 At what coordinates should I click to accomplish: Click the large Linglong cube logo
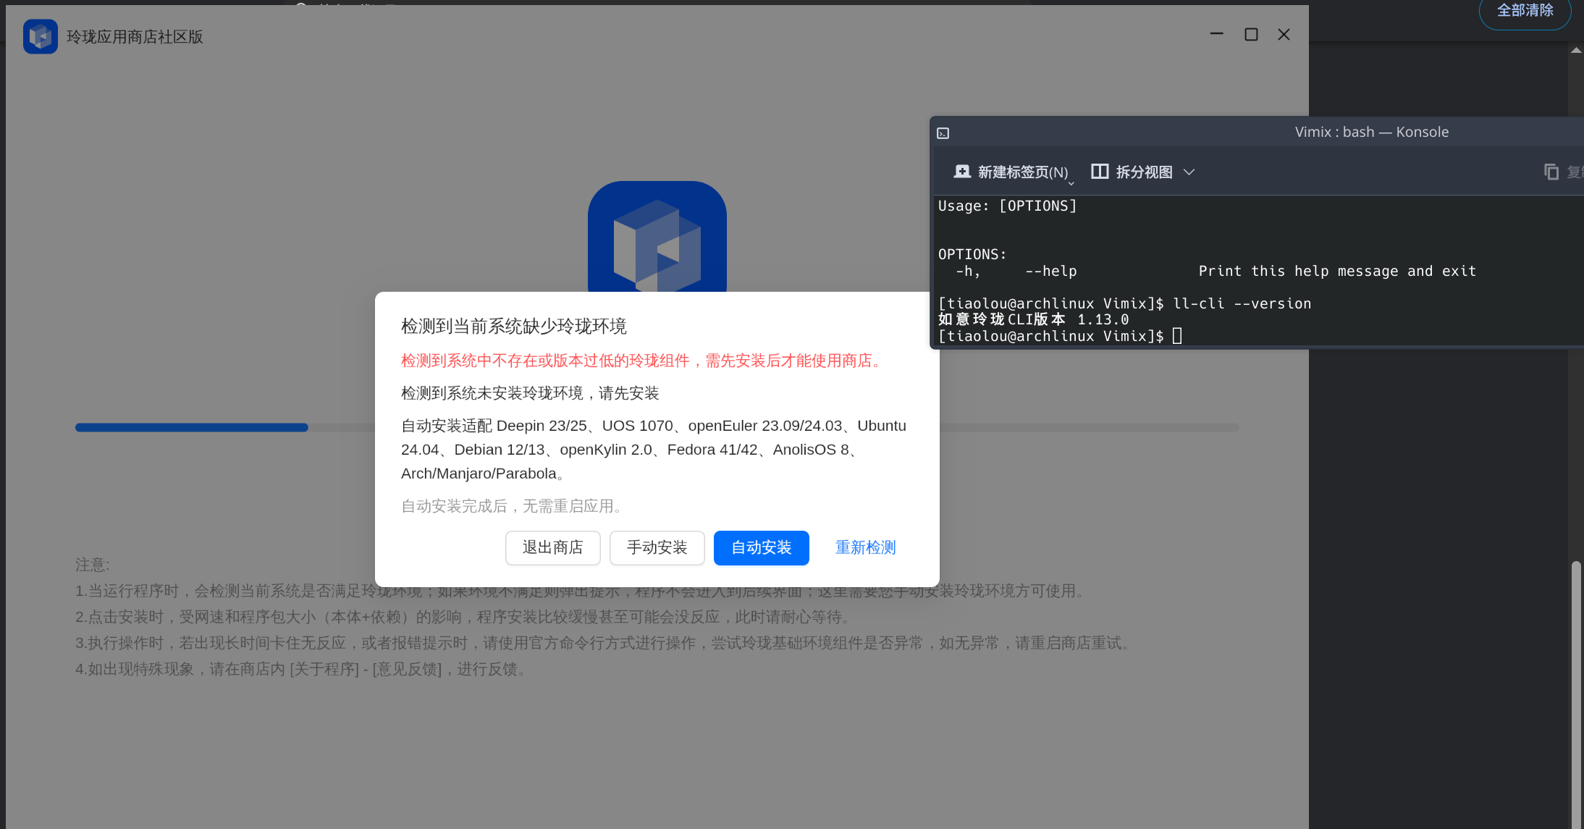coord(657,237)
